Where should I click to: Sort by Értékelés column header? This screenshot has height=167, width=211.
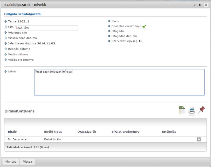[169, 132]
